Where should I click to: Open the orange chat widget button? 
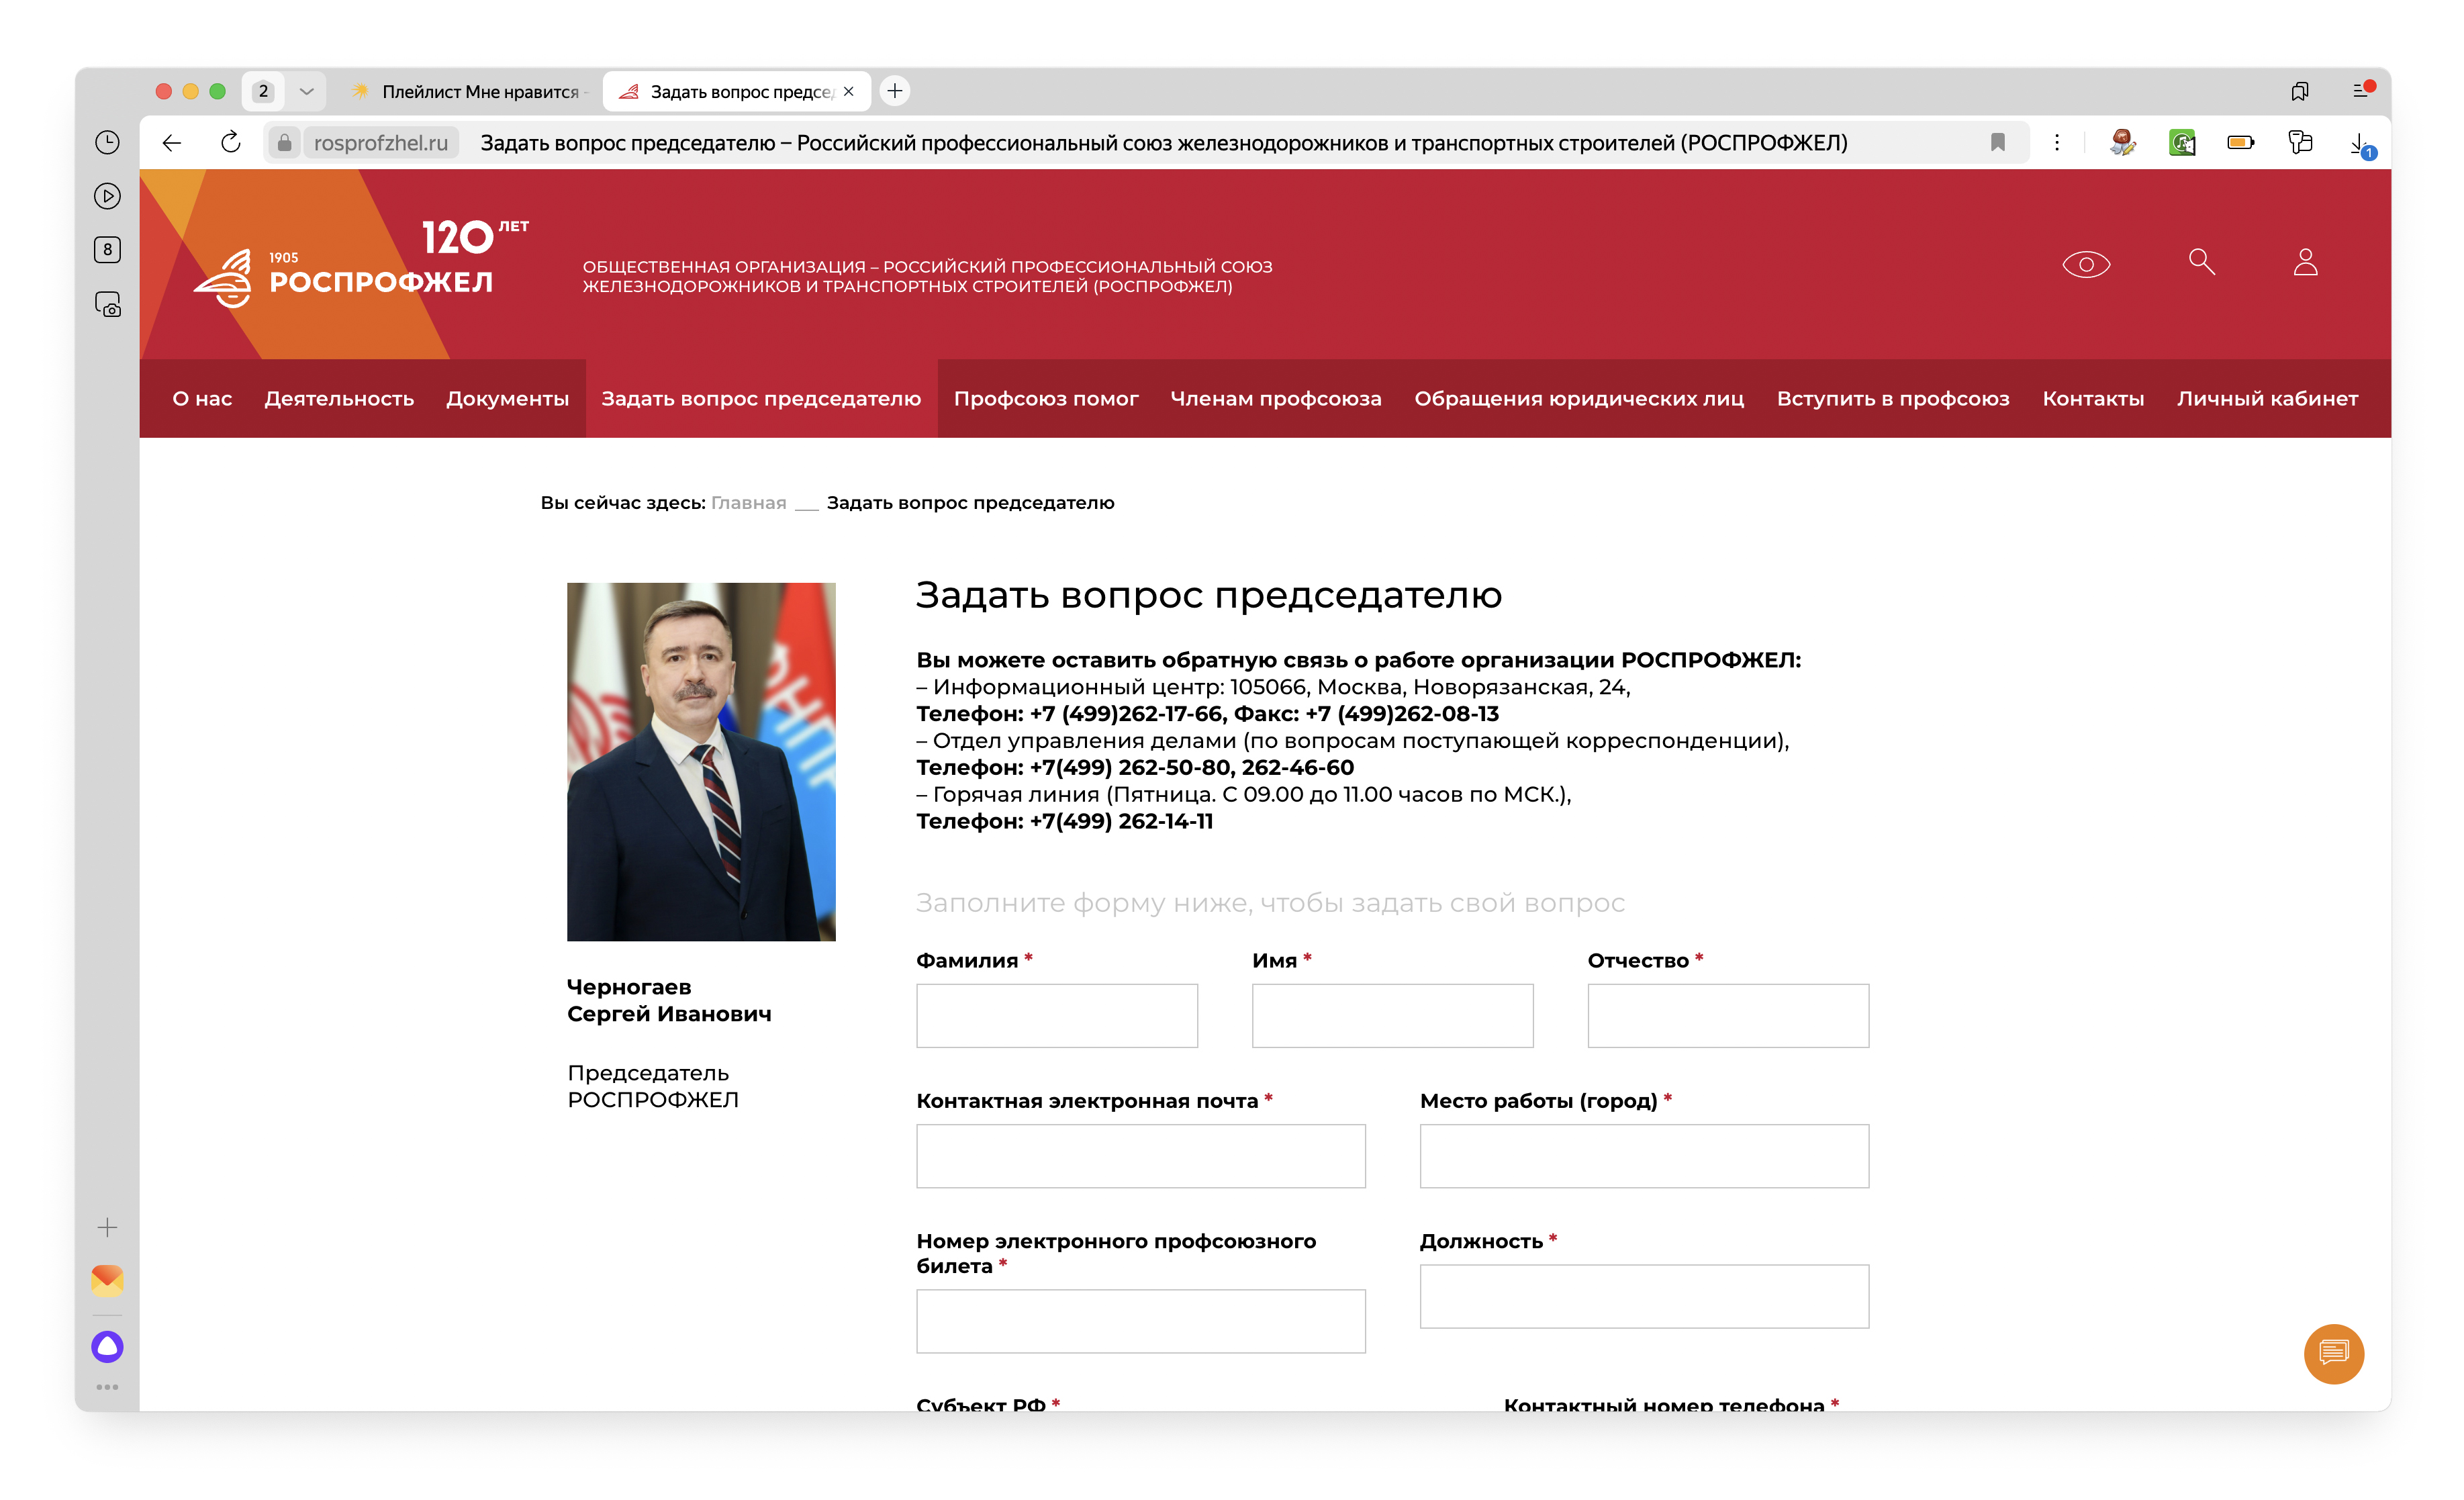click(2333, 1353)
